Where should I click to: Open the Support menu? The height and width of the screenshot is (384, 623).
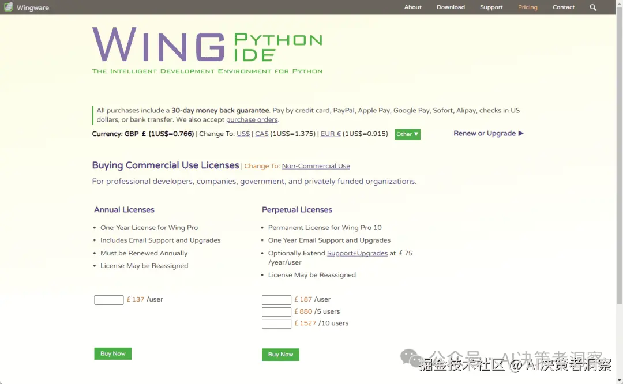491,7
